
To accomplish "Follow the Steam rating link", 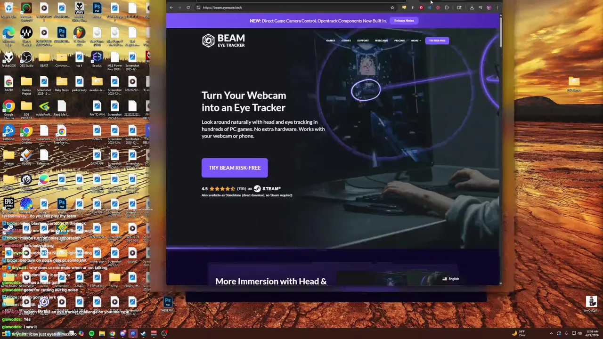I will point(241,189).
